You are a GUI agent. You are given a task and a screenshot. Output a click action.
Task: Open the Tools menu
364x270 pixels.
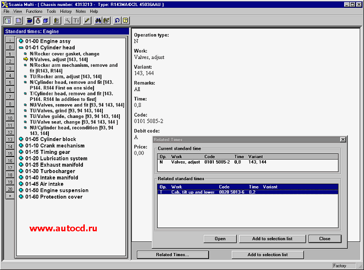point(51,12)
